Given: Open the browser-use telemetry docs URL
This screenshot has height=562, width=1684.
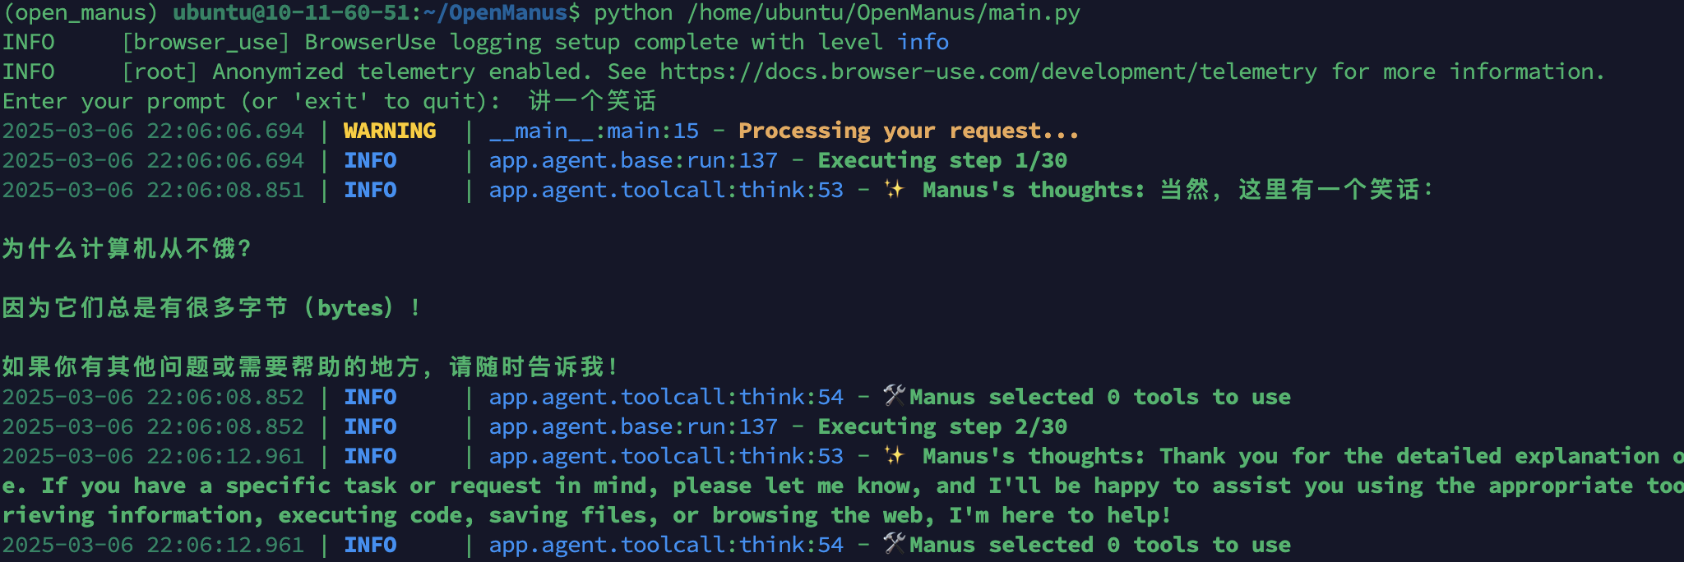Looking at the screenshot, I should (x=988, y=71).
